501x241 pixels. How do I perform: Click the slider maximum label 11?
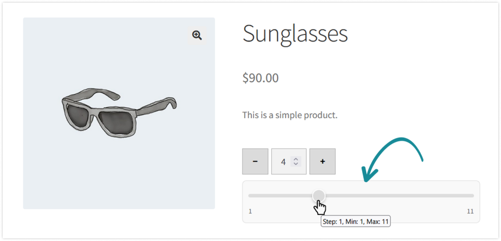tap(470, 212)
